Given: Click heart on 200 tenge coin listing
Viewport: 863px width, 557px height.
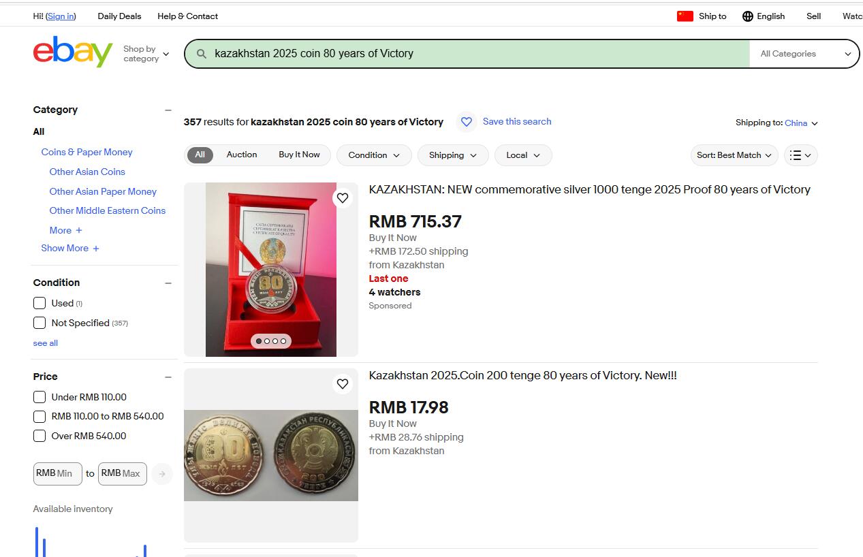Looking at the screenshot, I should [343, 384].
